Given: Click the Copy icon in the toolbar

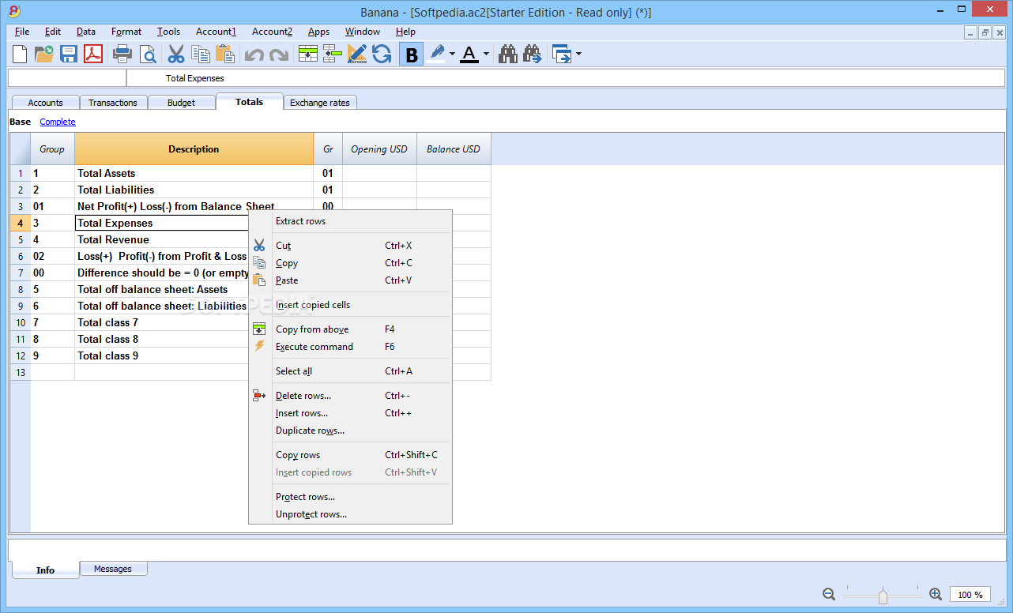Looking at the screenshot, I should [201, 54].
